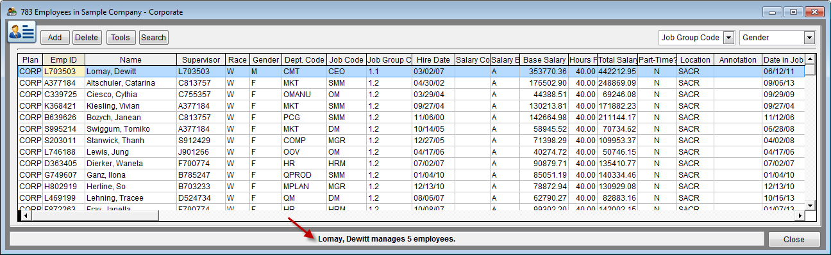Select the row for Altschuler, Catarina
Screen dimensions: 831x255
[x=411, y=83]
